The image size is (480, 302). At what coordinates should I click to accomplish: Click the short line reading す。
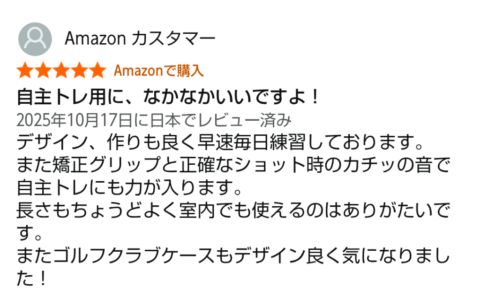click(29, 233)
